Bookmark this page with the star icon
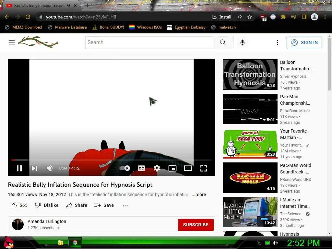Screen dimensions: 332x249 [x=250, y=17]
